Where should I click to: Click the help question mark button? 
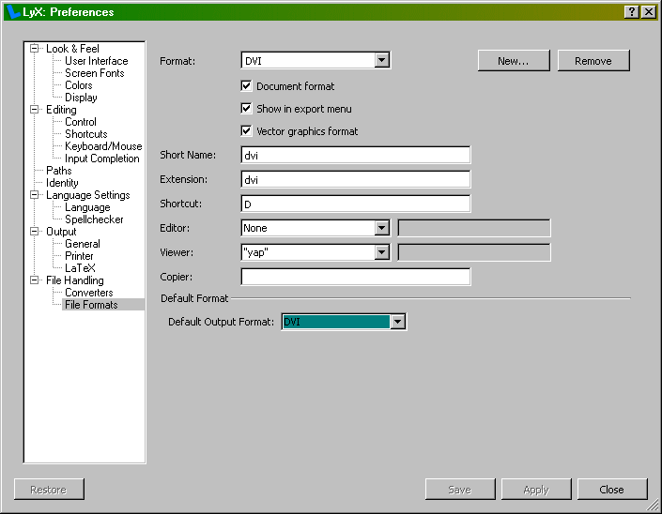(x=631, y=12)
